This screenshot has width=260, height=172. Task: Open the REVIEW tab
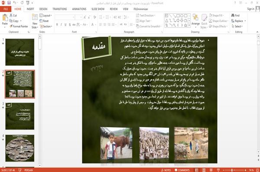point(114,9)
